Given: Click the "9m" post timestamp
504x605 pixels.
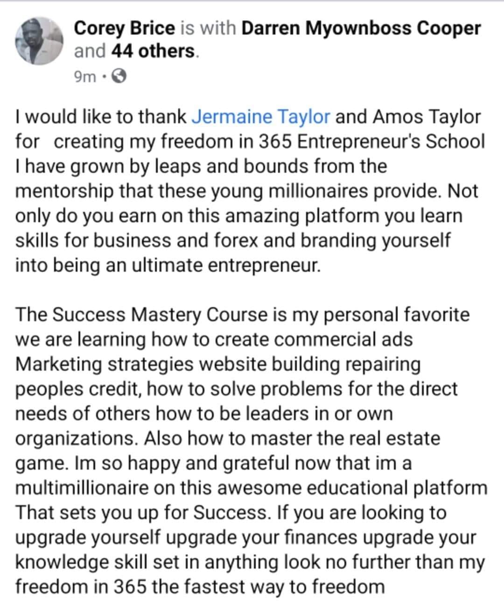Looking at the screenshot, I should tap(84, 76).
